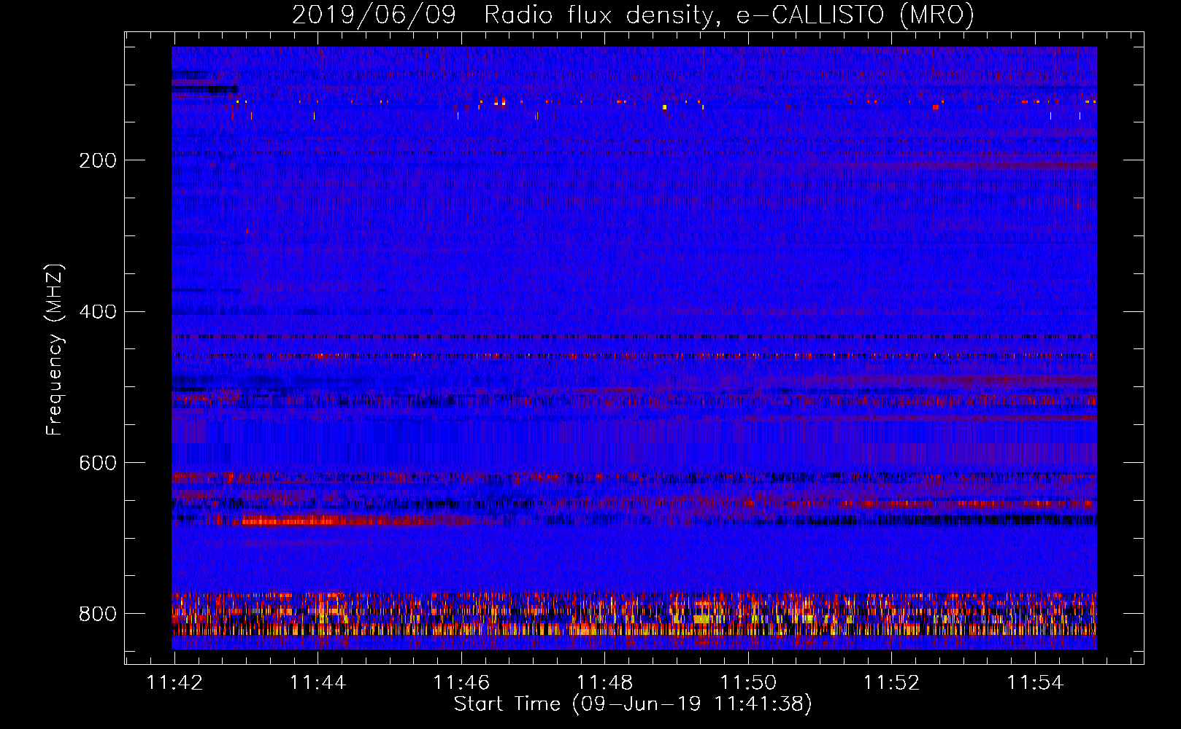Viewport: 1181px width, 729px height.
Task: Click the 11:48 time tick label
Action: pyautogui.click(x=604, y=683)
